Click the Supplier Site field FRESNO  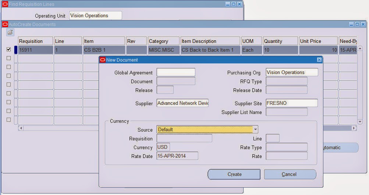coord(292,103)
